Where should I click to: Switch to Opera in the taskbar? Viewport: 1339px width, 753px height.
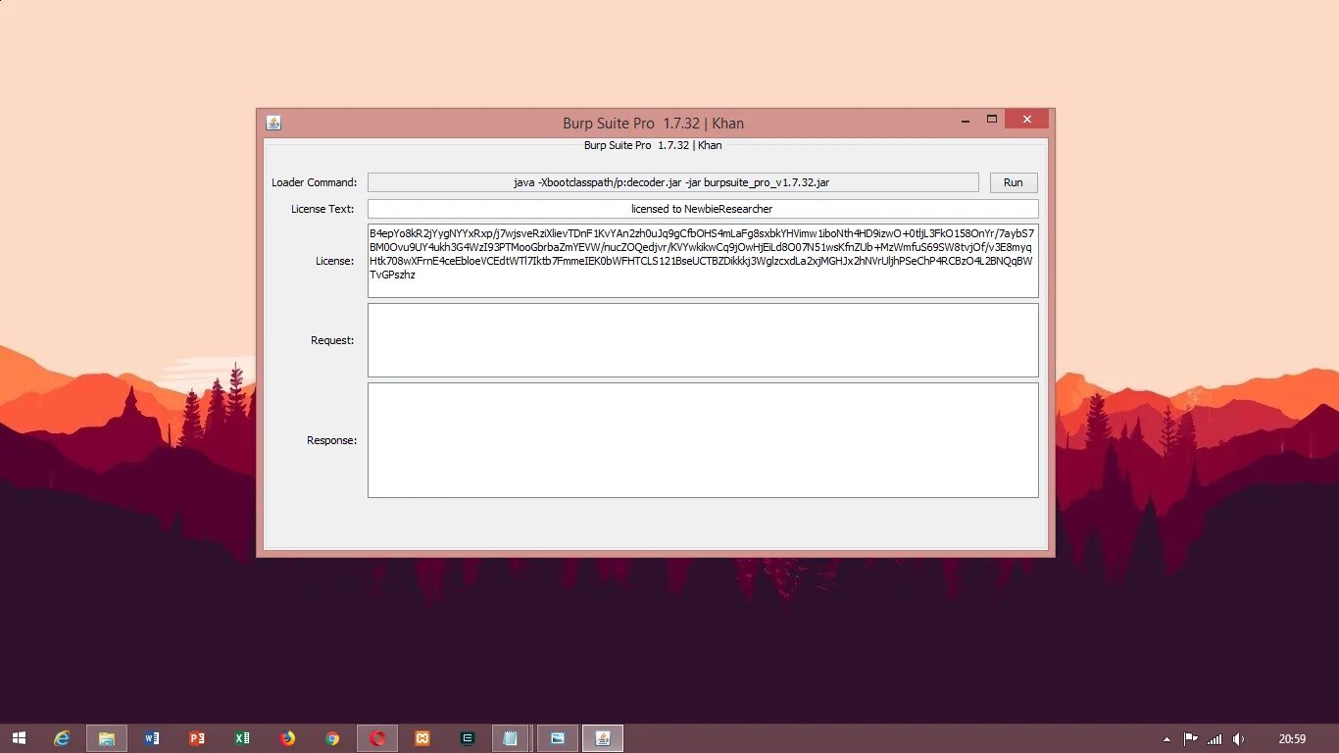click(x=377, y=738)
